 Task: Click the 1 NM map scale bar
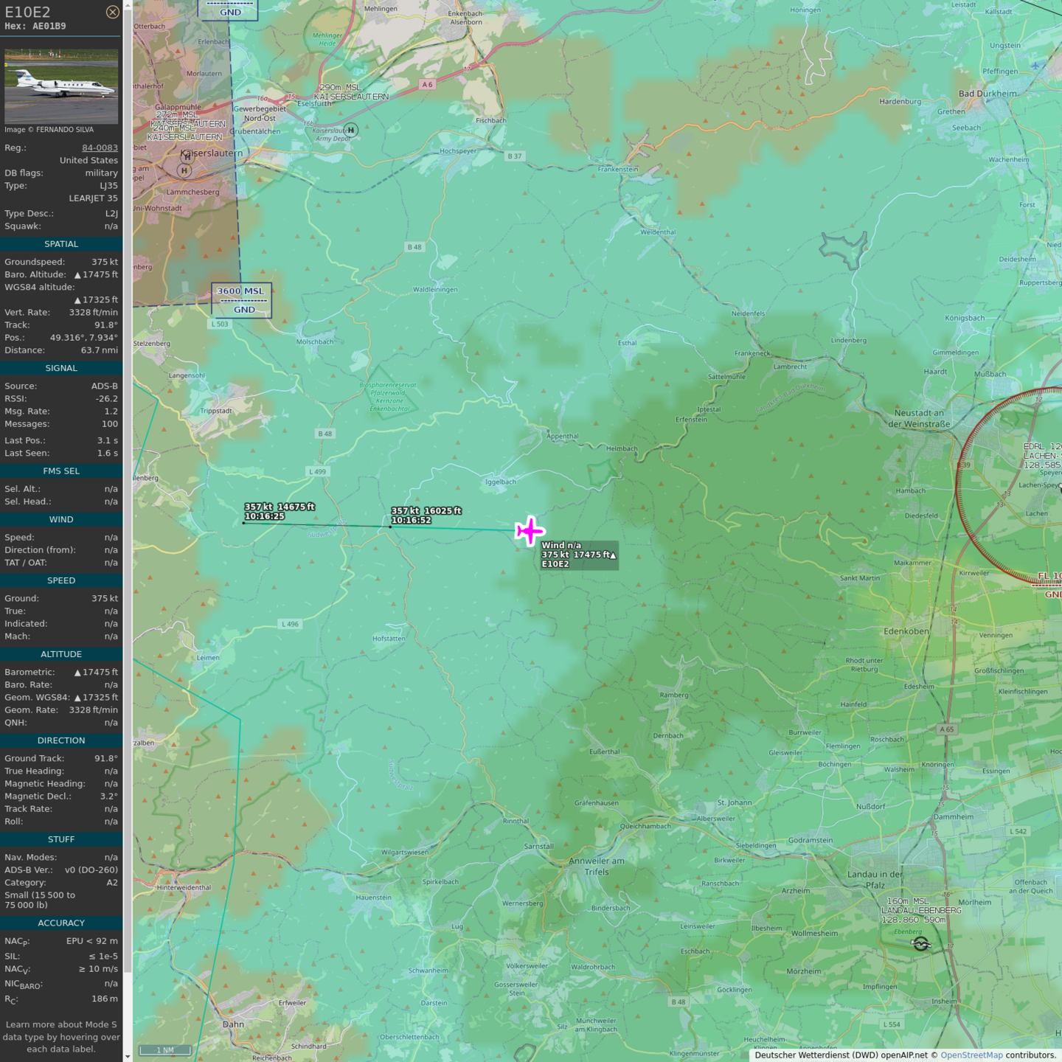click(164, 1050)
